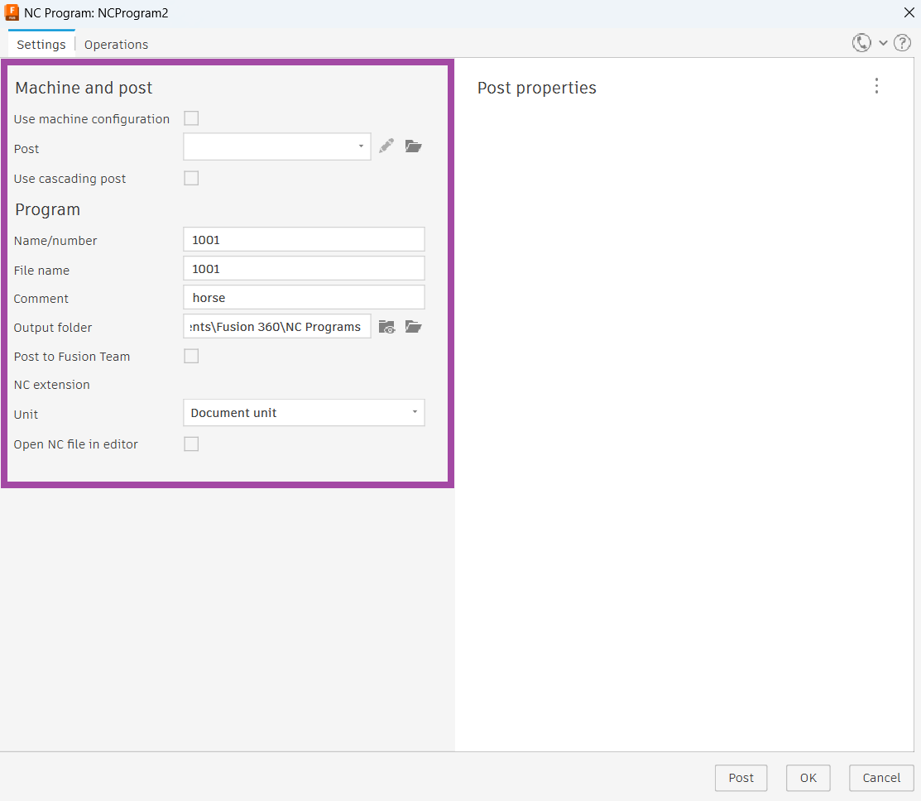Check Open NC file in editor

(191, 444)
